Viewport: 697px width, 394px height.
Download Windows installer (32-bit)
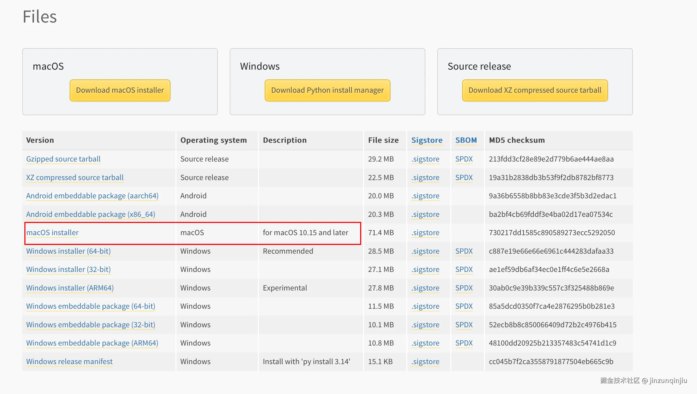68,269
